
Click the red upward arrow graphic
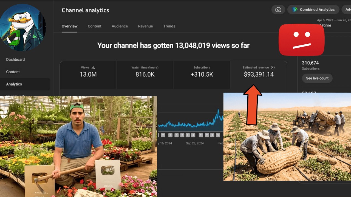click(253, 105)
